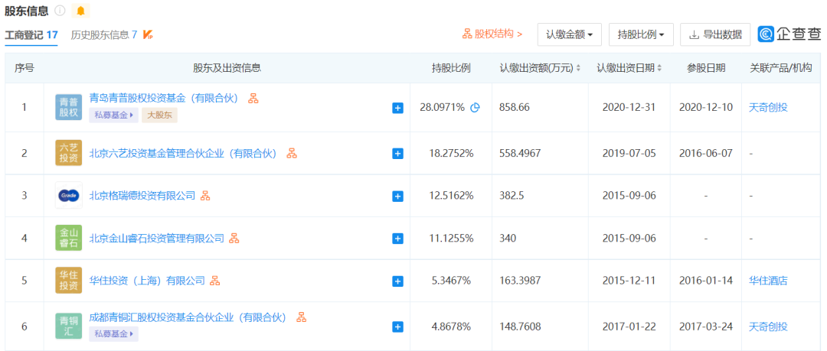Open equity structure icon for 北京六艺投资基金

[292, 154]
